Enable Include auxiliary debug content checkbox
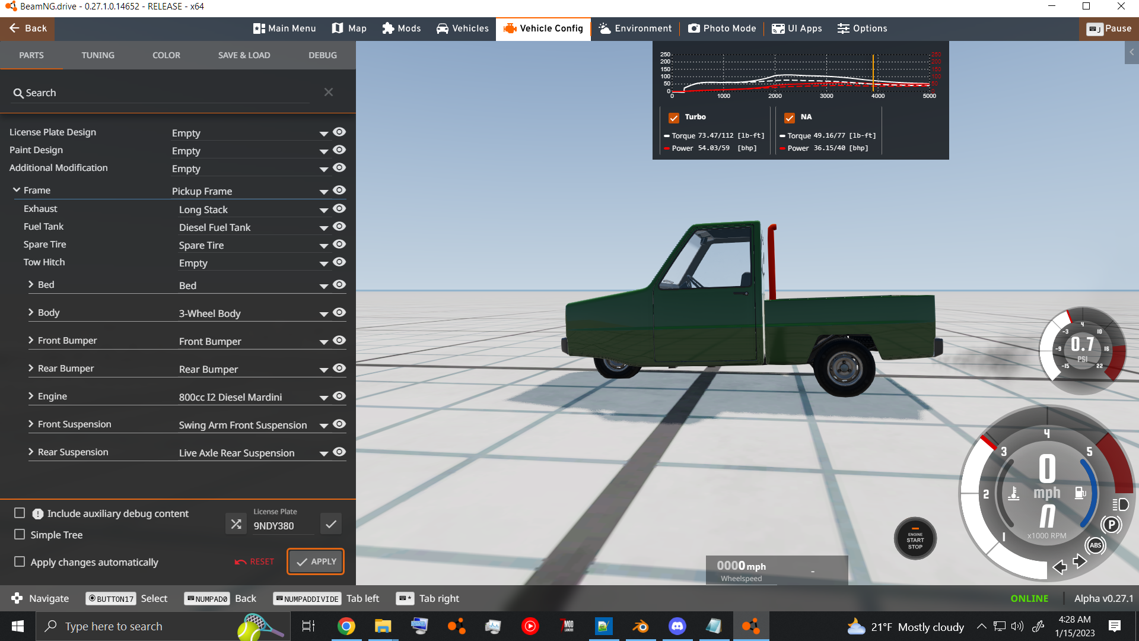This screenshot has width=1139, height=641. pyautogui.click(x=20, y=513)
